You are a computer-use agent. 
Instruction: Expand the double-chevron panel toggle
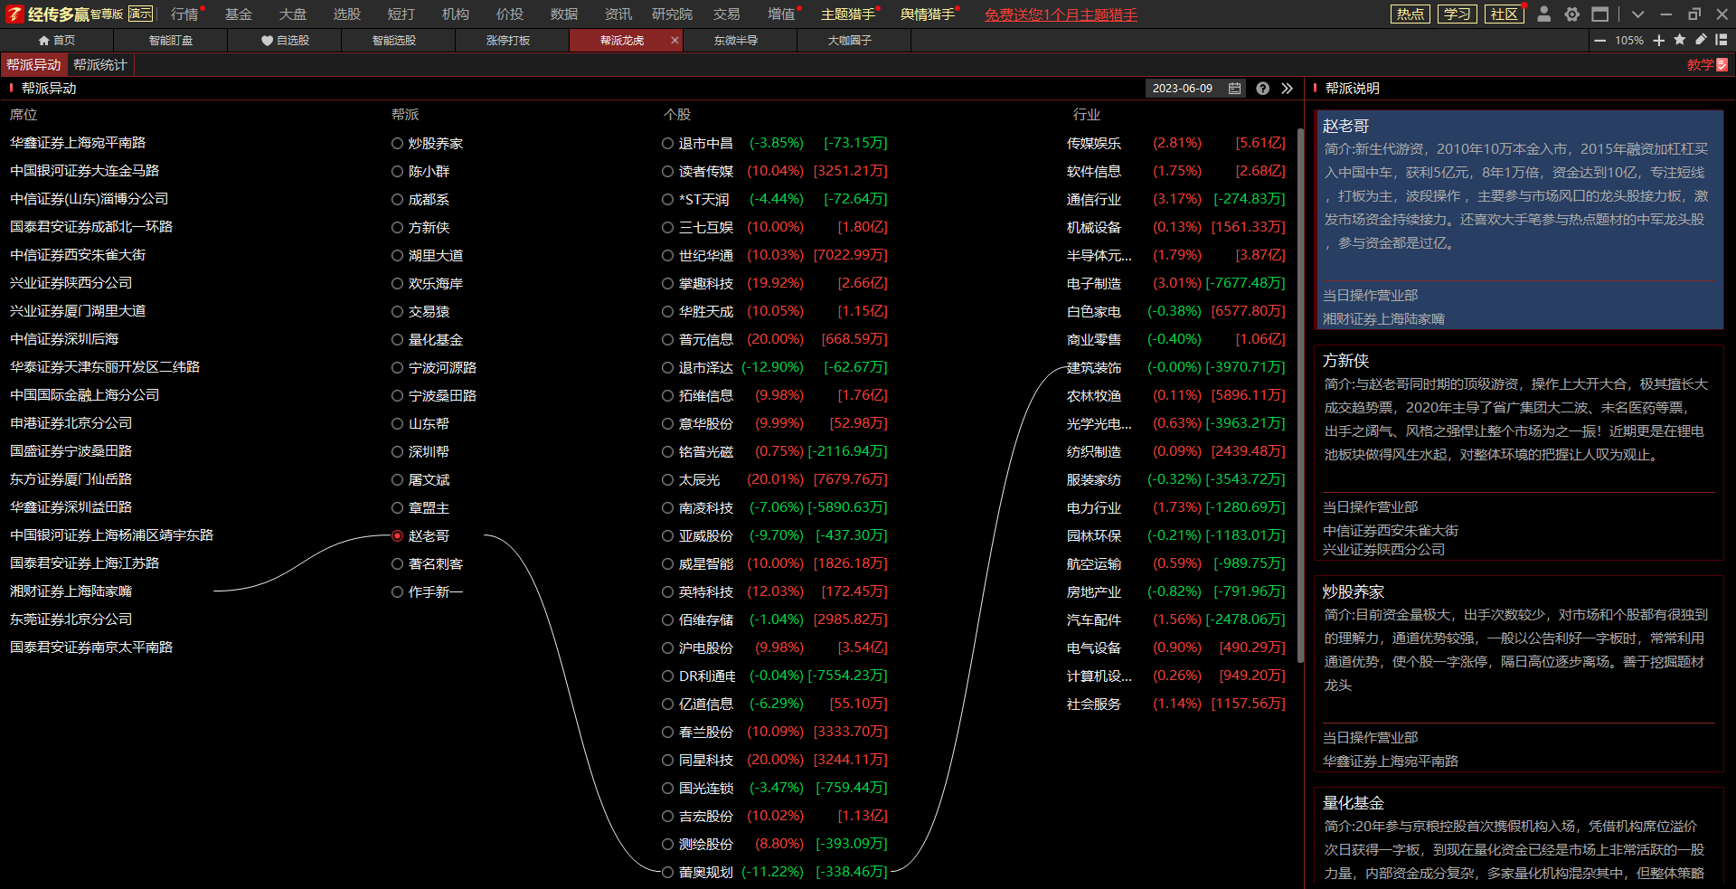pyautogui.click(x=1287, y=89)
